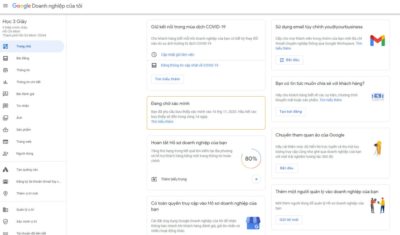The height and width of the screenshot is (235, 400).
Task: Click the Ảnh photo icon
Action: pyautogui.click(x=5, y=118)
